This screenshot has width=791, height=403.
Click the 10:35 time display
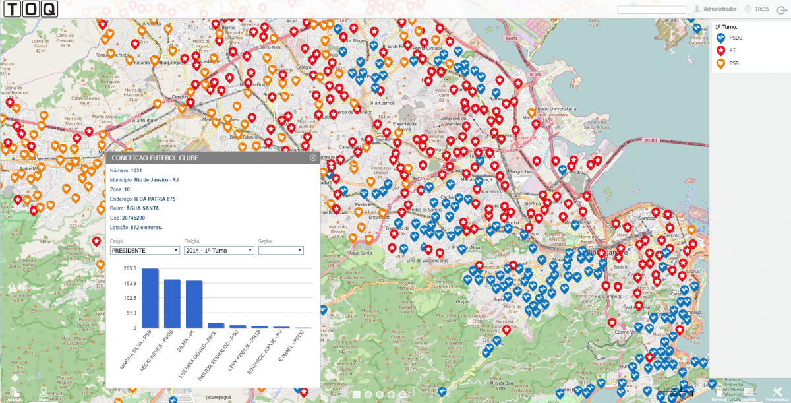point(762,9)
